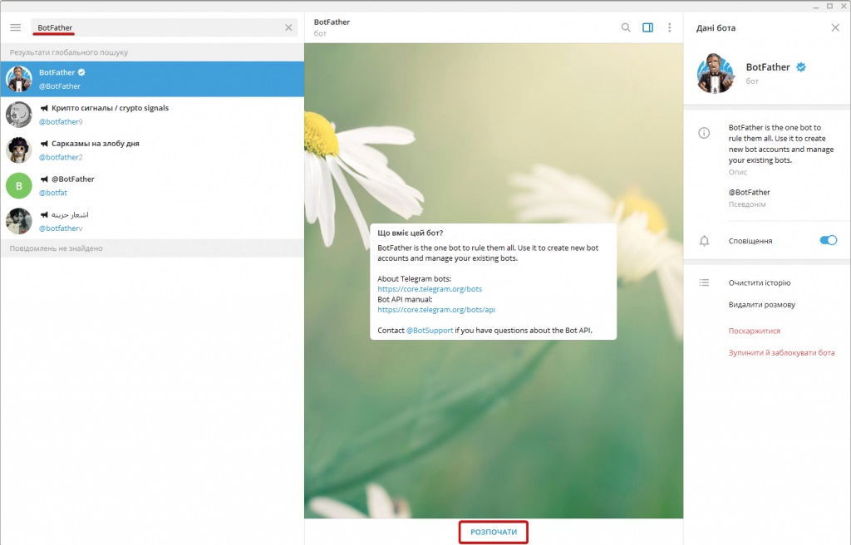Click Поскаржитися report option
851x545 pixels.
[754, 331]
